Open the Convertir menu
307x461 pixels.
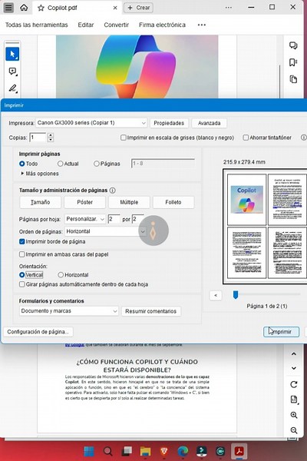(x=117, y=25)
